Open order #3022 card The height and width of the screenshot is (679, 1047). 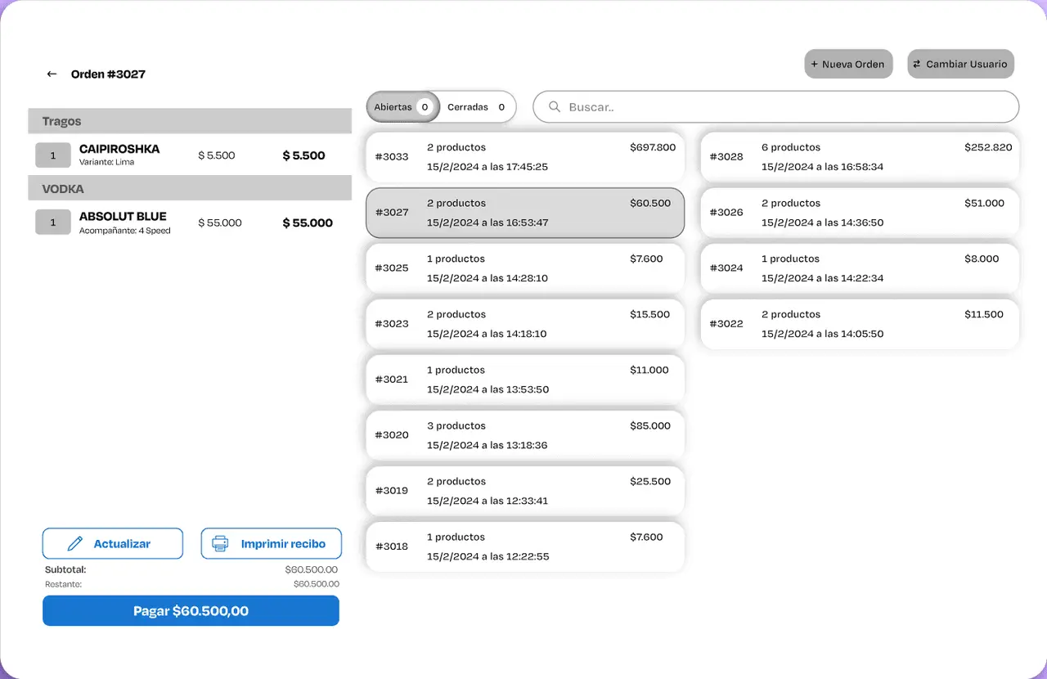point(860,324)
